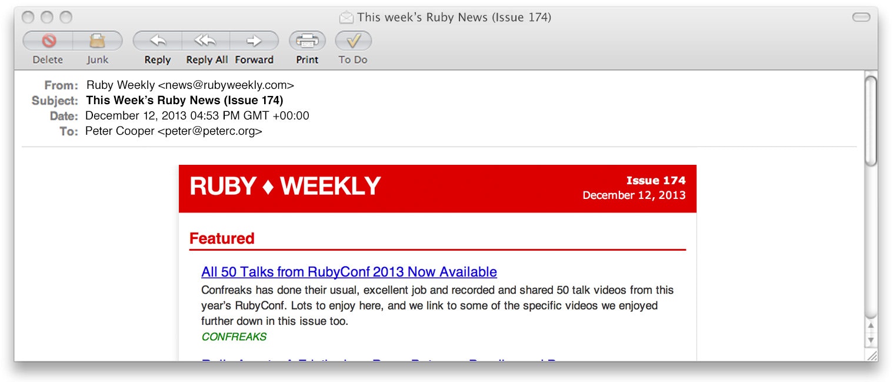Click the scrollbar down arrow
This screenshot has width=893, height=382.
[x=871, y=340]
